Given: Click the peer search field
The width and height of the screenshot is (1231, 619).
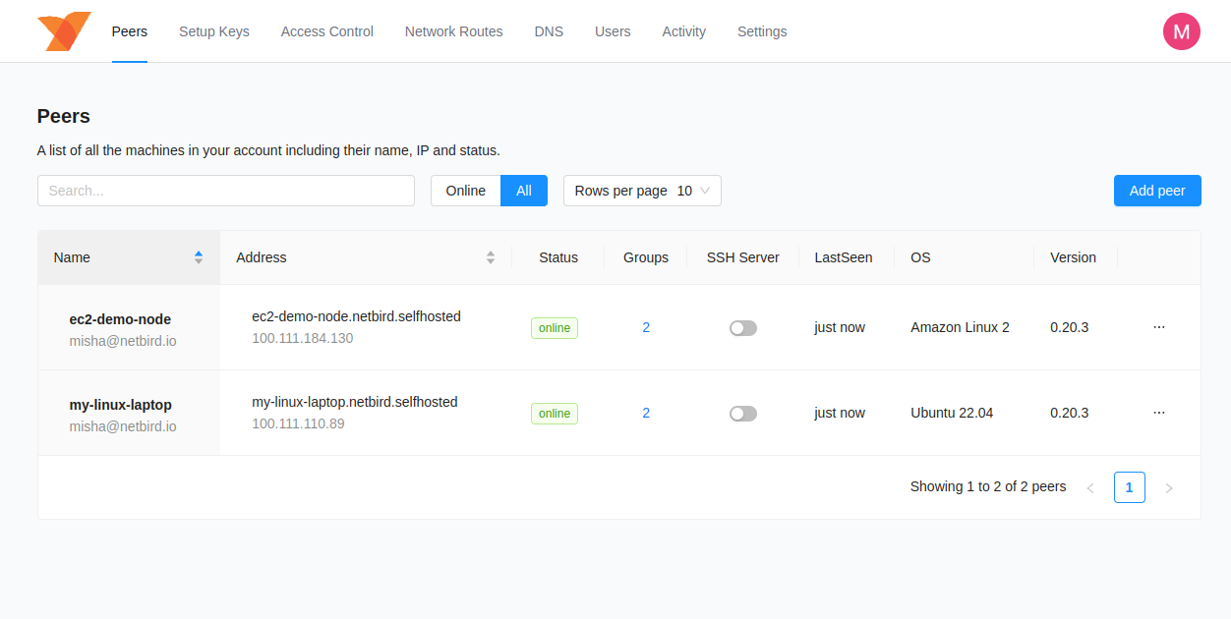Looking at the screenshot, I should (225, 191).
